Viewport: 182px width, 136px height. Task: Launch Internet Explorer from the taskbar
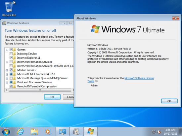pyautogui.click(x=20, y=132)
